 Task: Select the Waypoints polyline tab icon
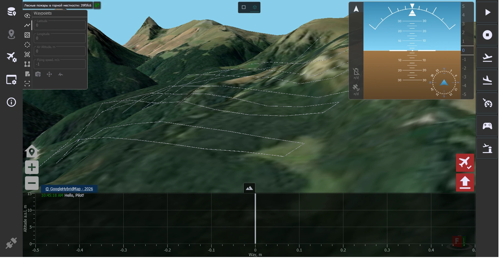point(27,25)
